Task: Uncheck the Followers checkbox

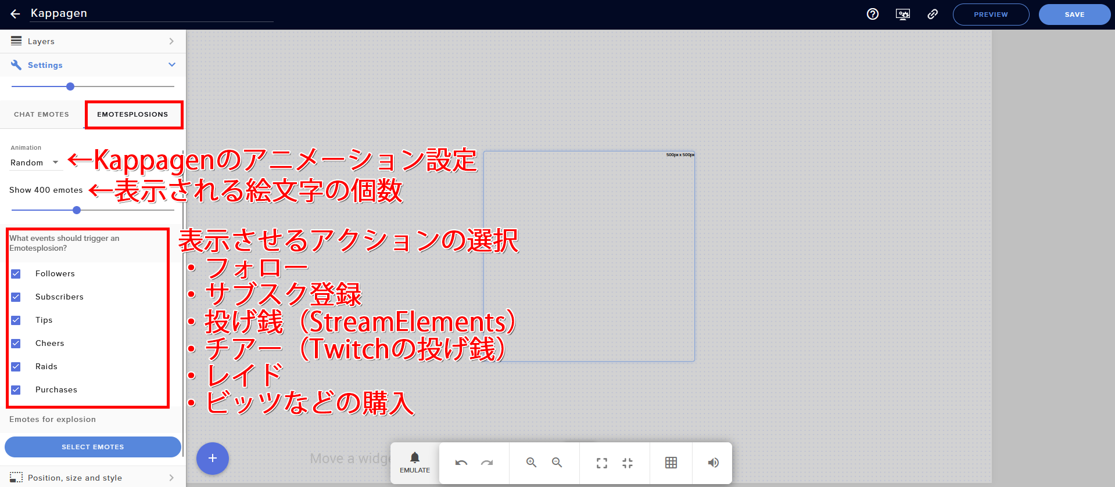Action: tap(16, 274)
